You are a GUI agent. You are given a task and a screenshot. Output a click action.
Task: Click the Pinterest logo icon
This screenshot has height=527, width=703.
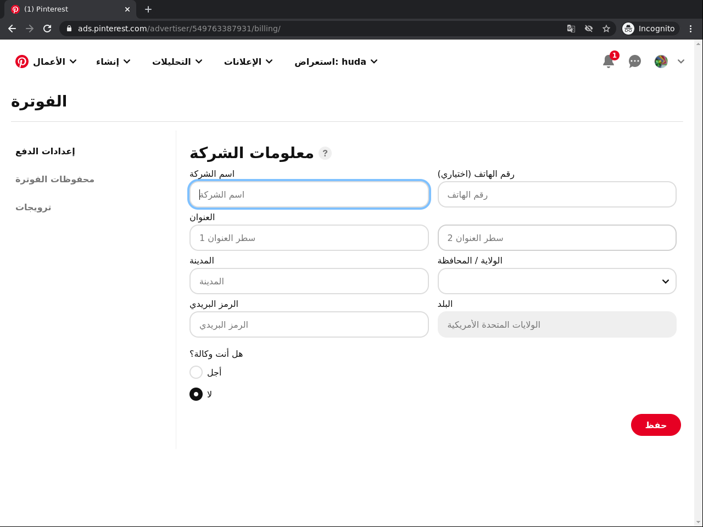(x=22, y=61)
